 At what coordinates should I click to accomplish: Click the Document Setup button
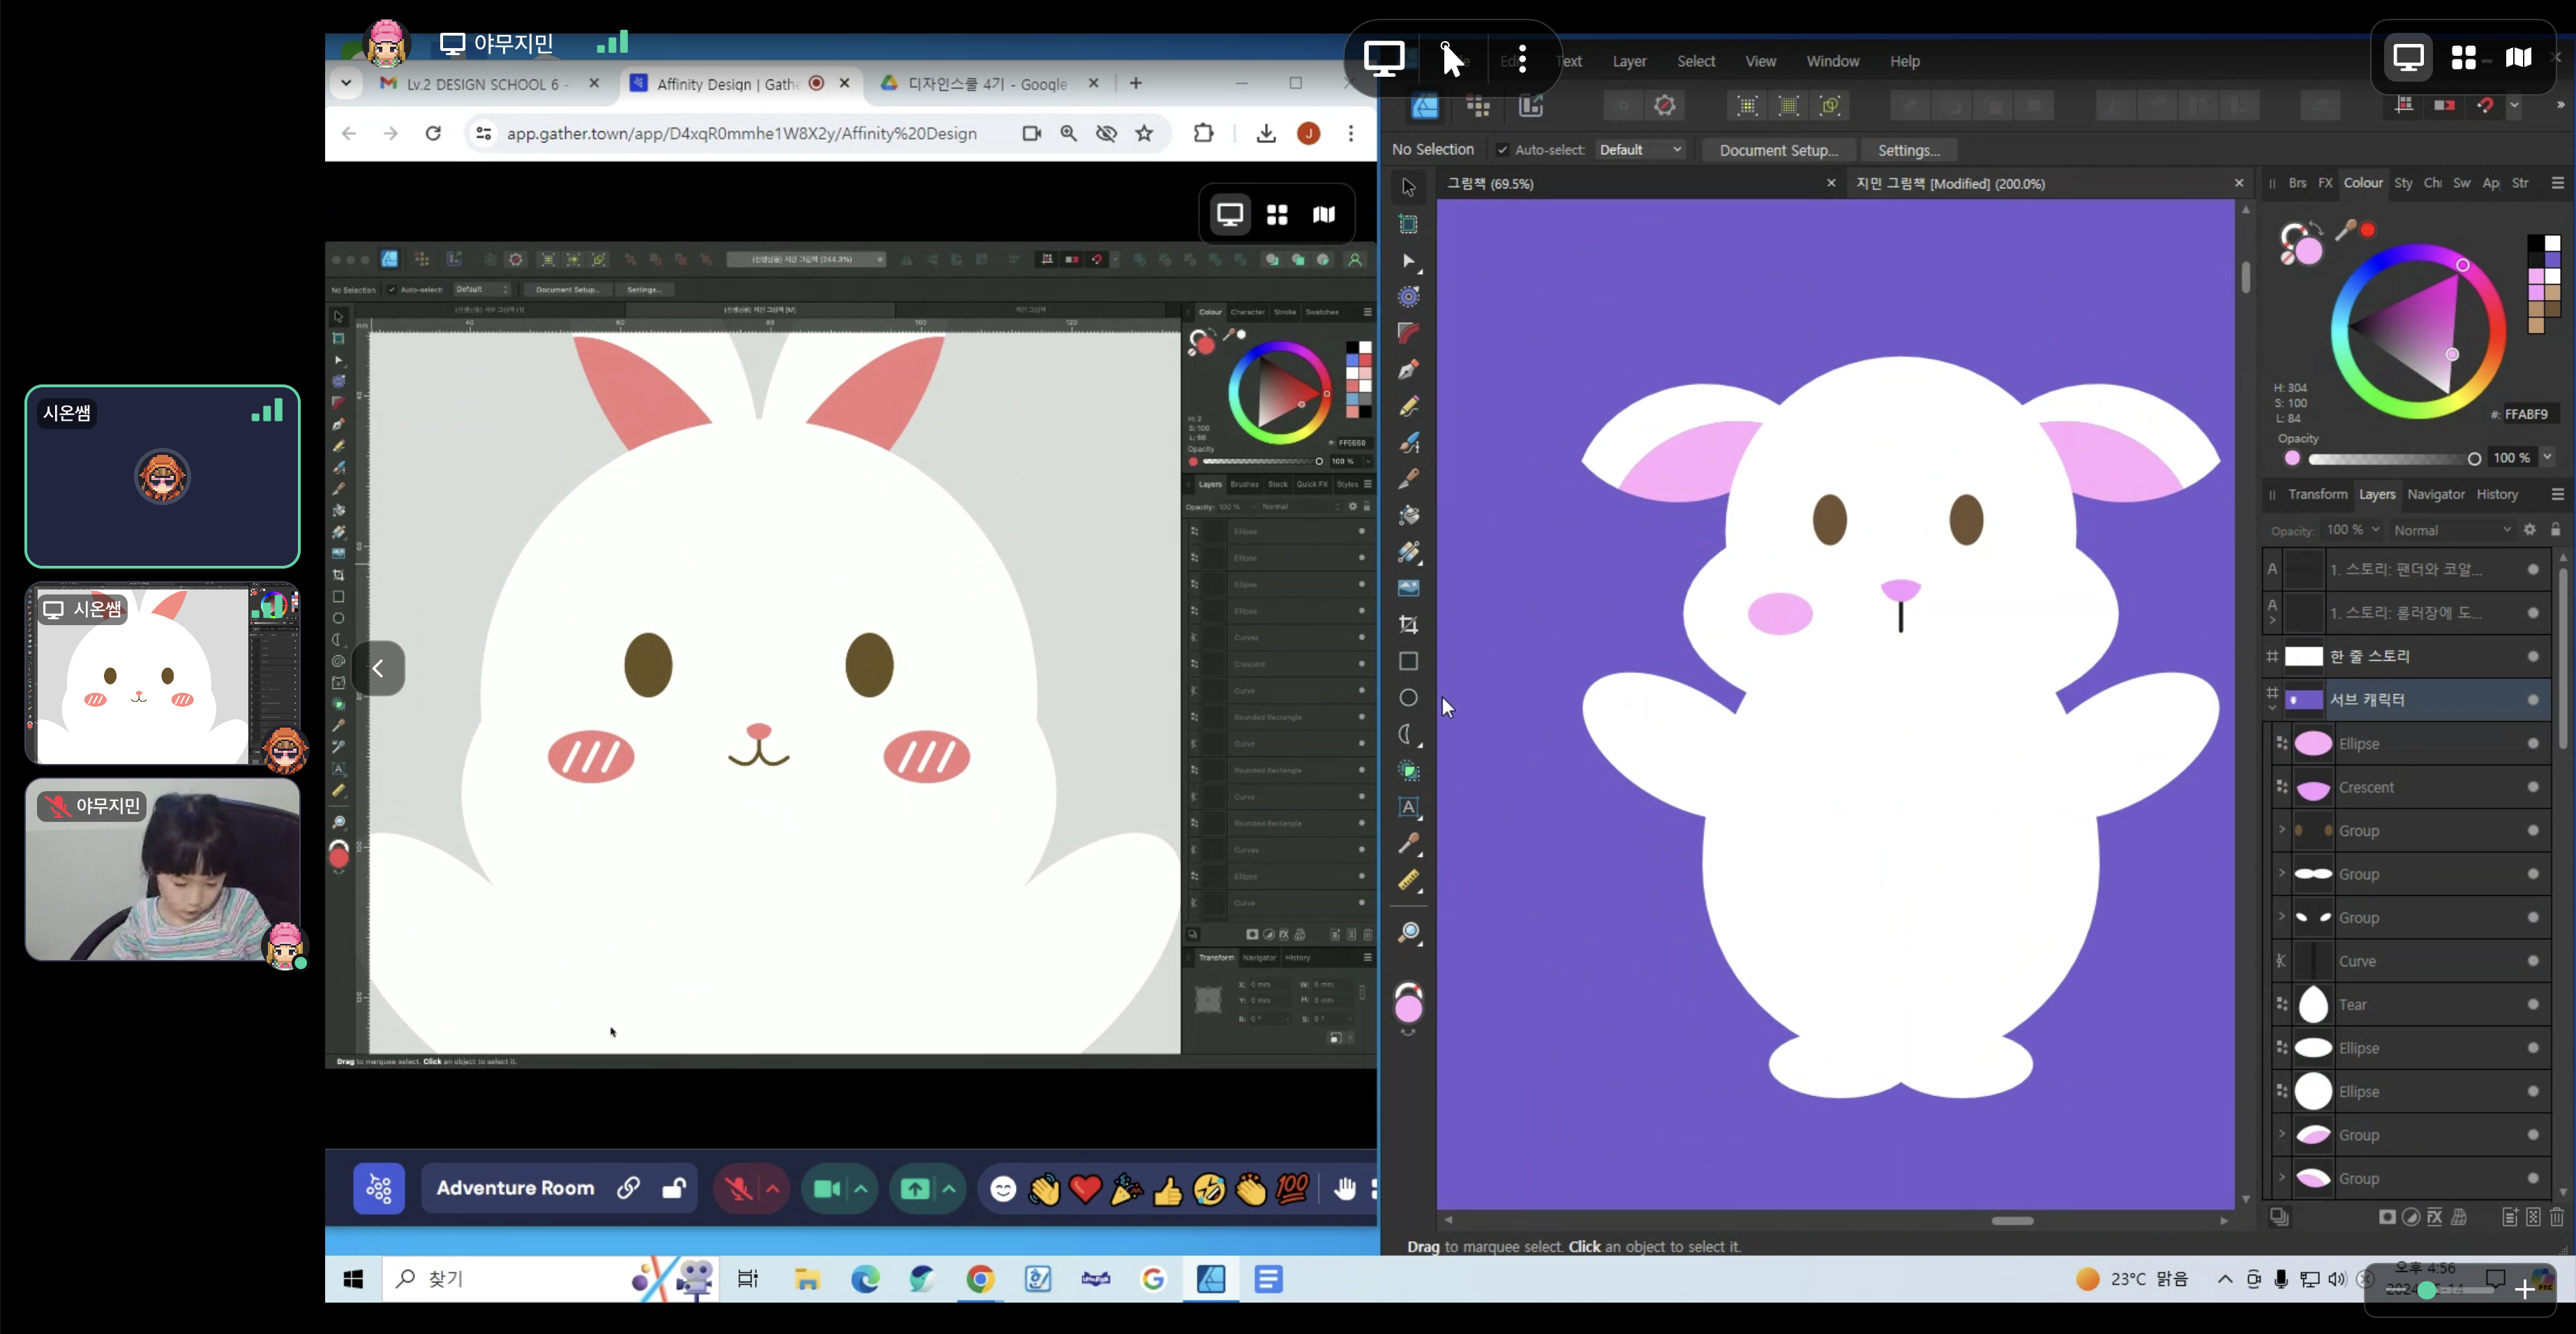pos(1778,150)
